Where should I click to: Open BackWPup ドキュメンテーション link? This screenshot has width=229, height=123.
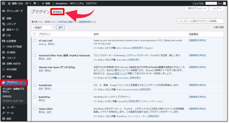click(152, 101)
